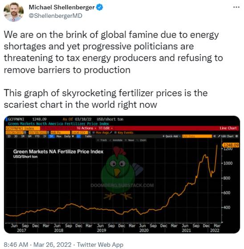Open the @ShellenbergerMD handle link
The width and height of the screenshot is (244, 249).
pyautogui.click(x=55, y=16)
